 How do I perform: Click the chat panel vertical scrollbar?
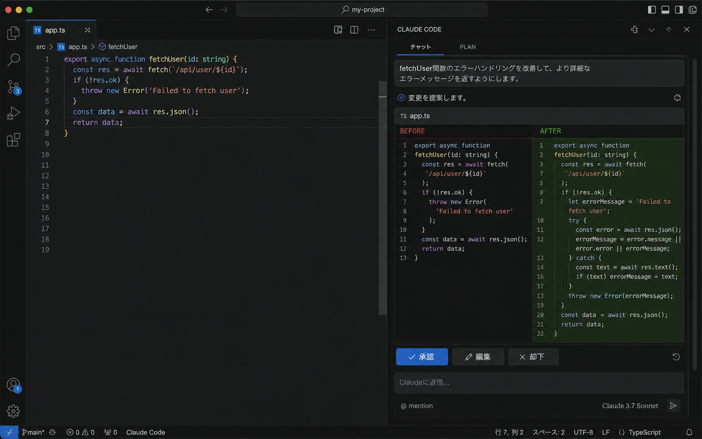pyautogui.click(x=694, y=216)
